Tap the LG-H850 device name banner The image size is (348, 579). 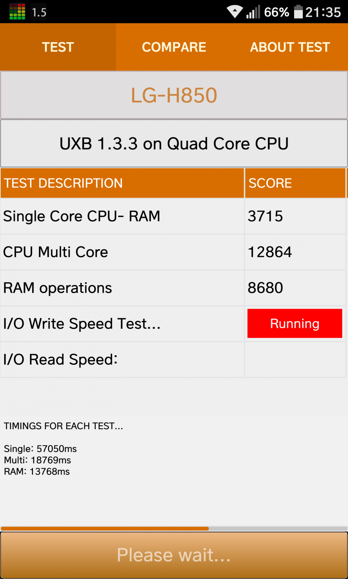(x=174, y=95)
